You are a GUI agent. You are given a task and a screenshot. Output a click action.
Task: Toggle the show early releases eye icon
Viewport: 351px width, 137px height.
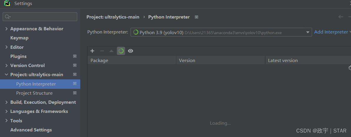131,51
